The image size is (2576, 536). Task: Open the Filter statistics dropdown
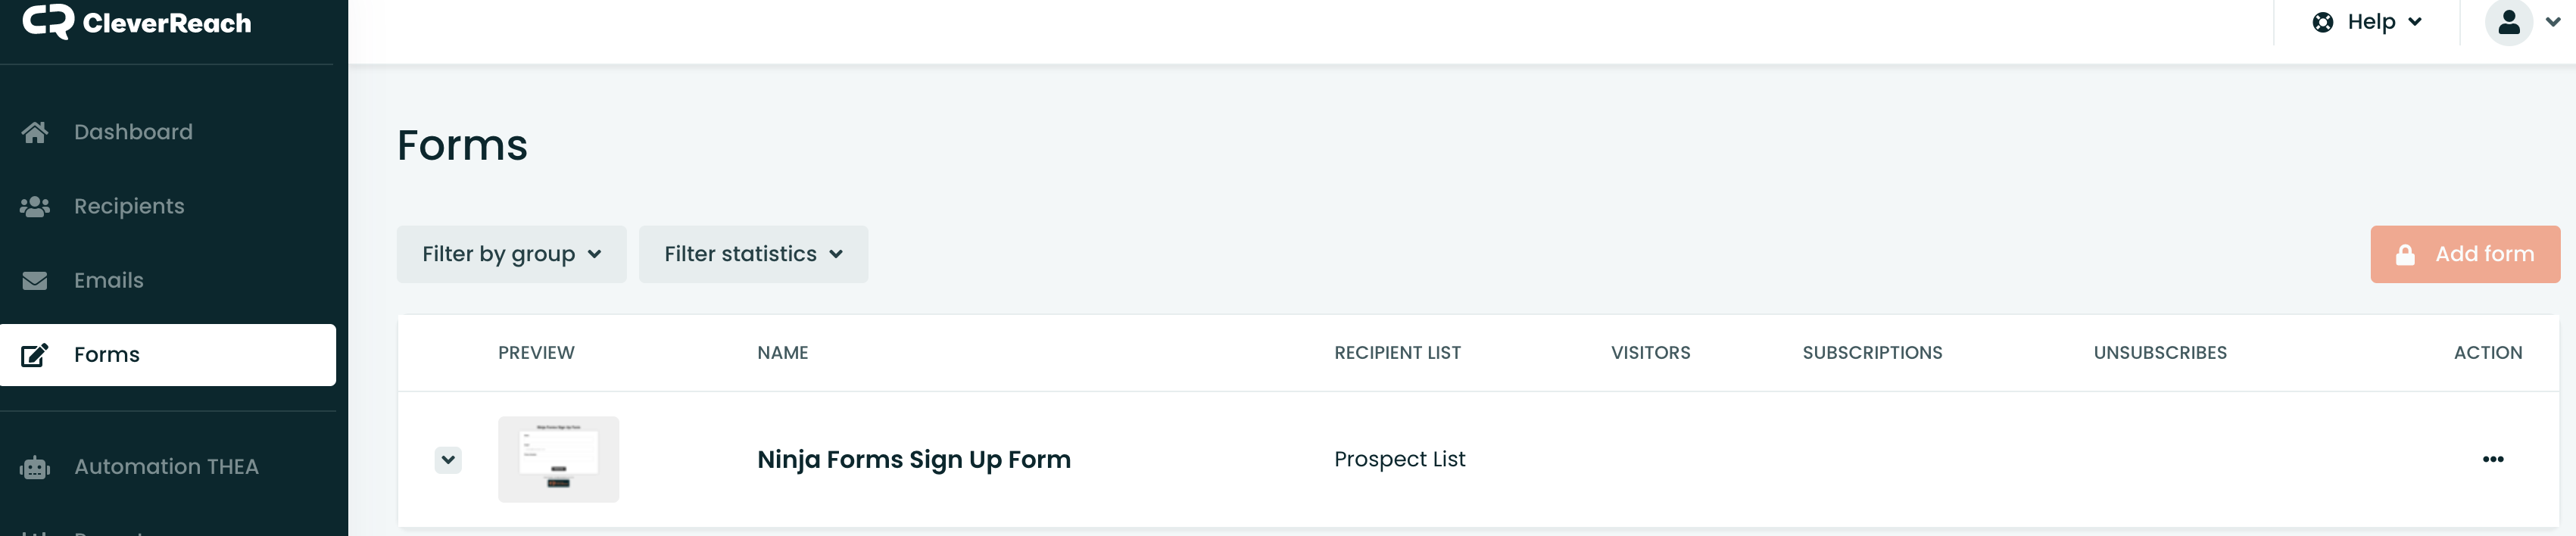(753, 254)
